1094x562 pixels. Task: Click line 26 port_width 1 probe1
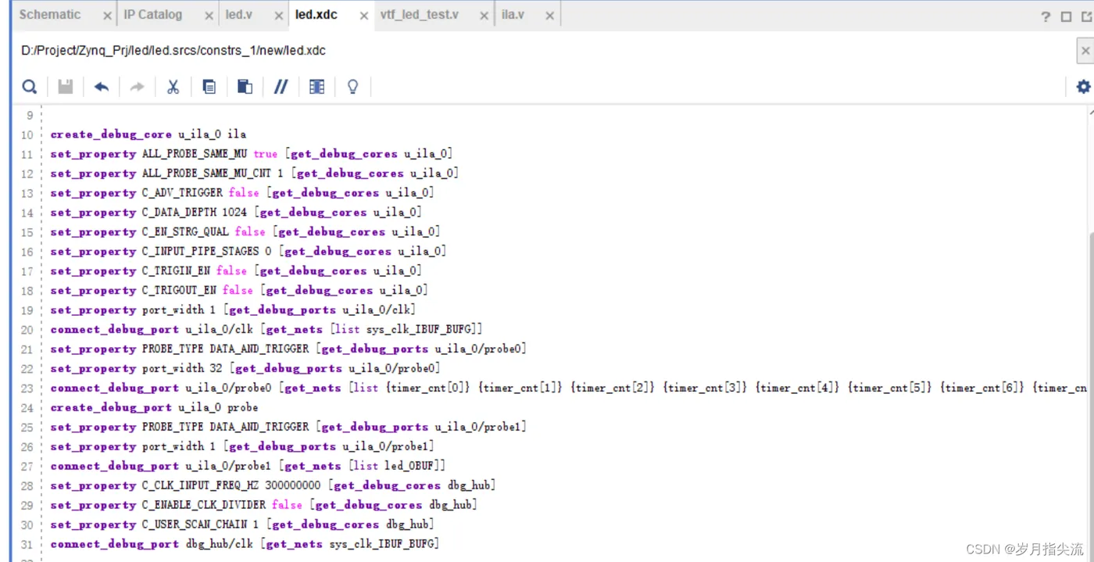coord(242,447)
